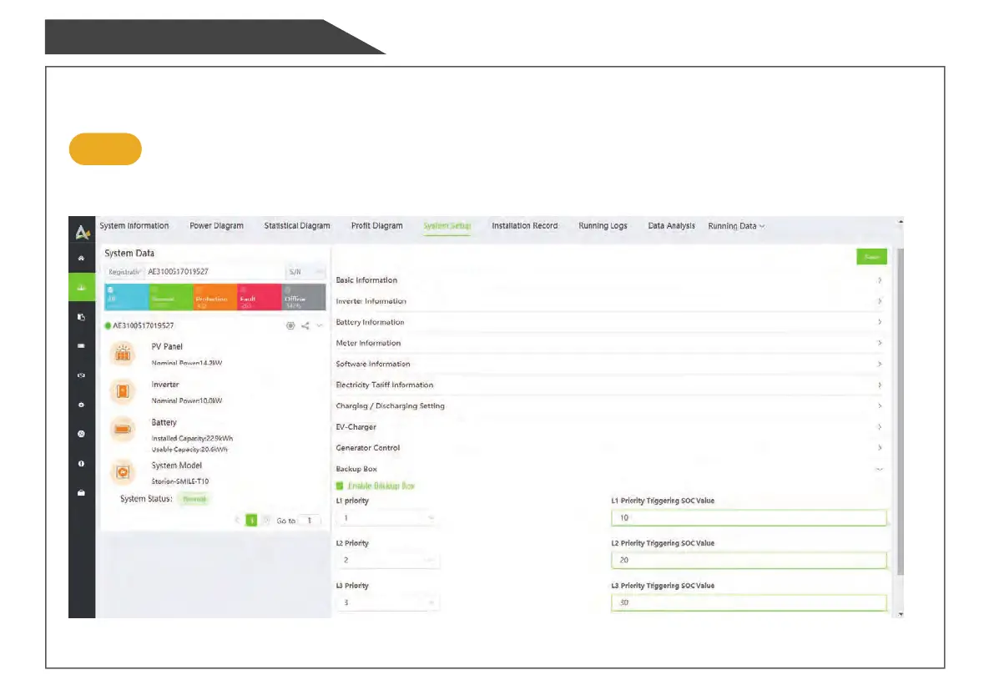
Task: Expand Inverter Information section
Action: coord(609,301)
